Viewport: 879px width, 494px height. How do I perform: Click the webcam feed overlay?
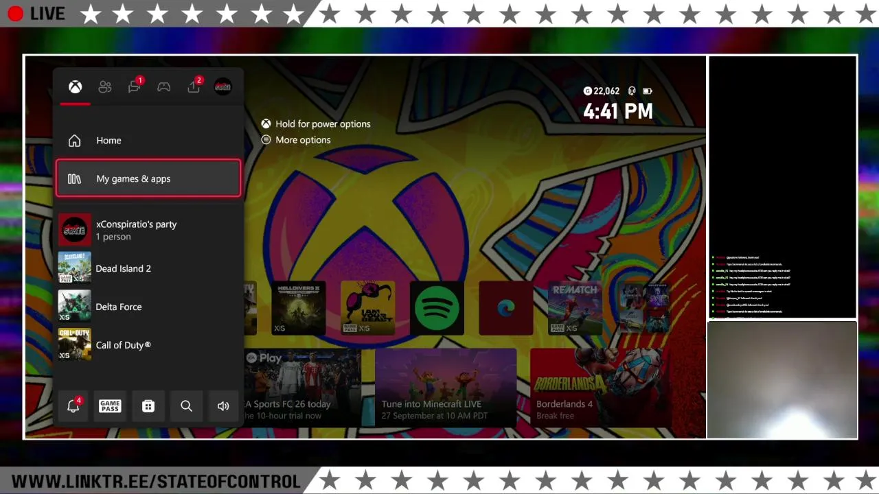click(x=782, y=379)
